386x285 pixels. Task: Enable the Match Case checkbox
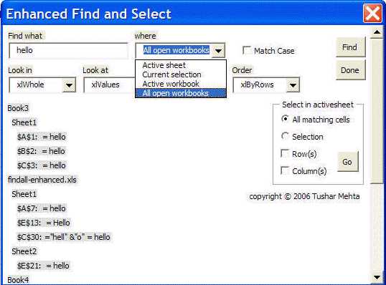click(246, 50)
